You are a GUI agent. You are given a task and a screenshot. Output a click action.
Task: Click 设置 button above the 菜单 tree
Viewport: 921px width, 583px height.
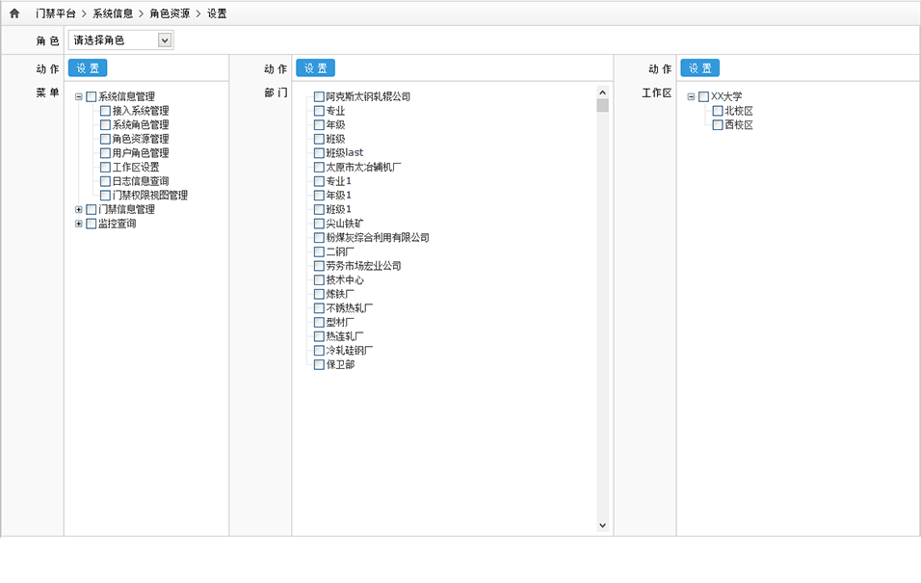click(88, 68)
